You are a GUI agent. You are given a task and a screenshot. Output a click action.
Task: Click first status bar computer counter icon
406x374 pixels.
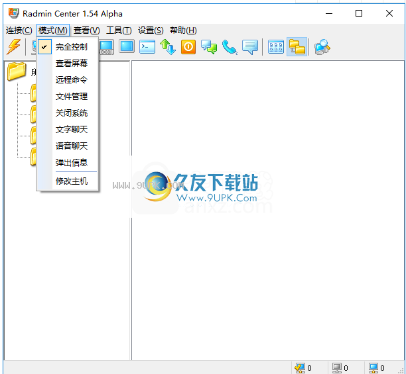(x=300, y=368)
